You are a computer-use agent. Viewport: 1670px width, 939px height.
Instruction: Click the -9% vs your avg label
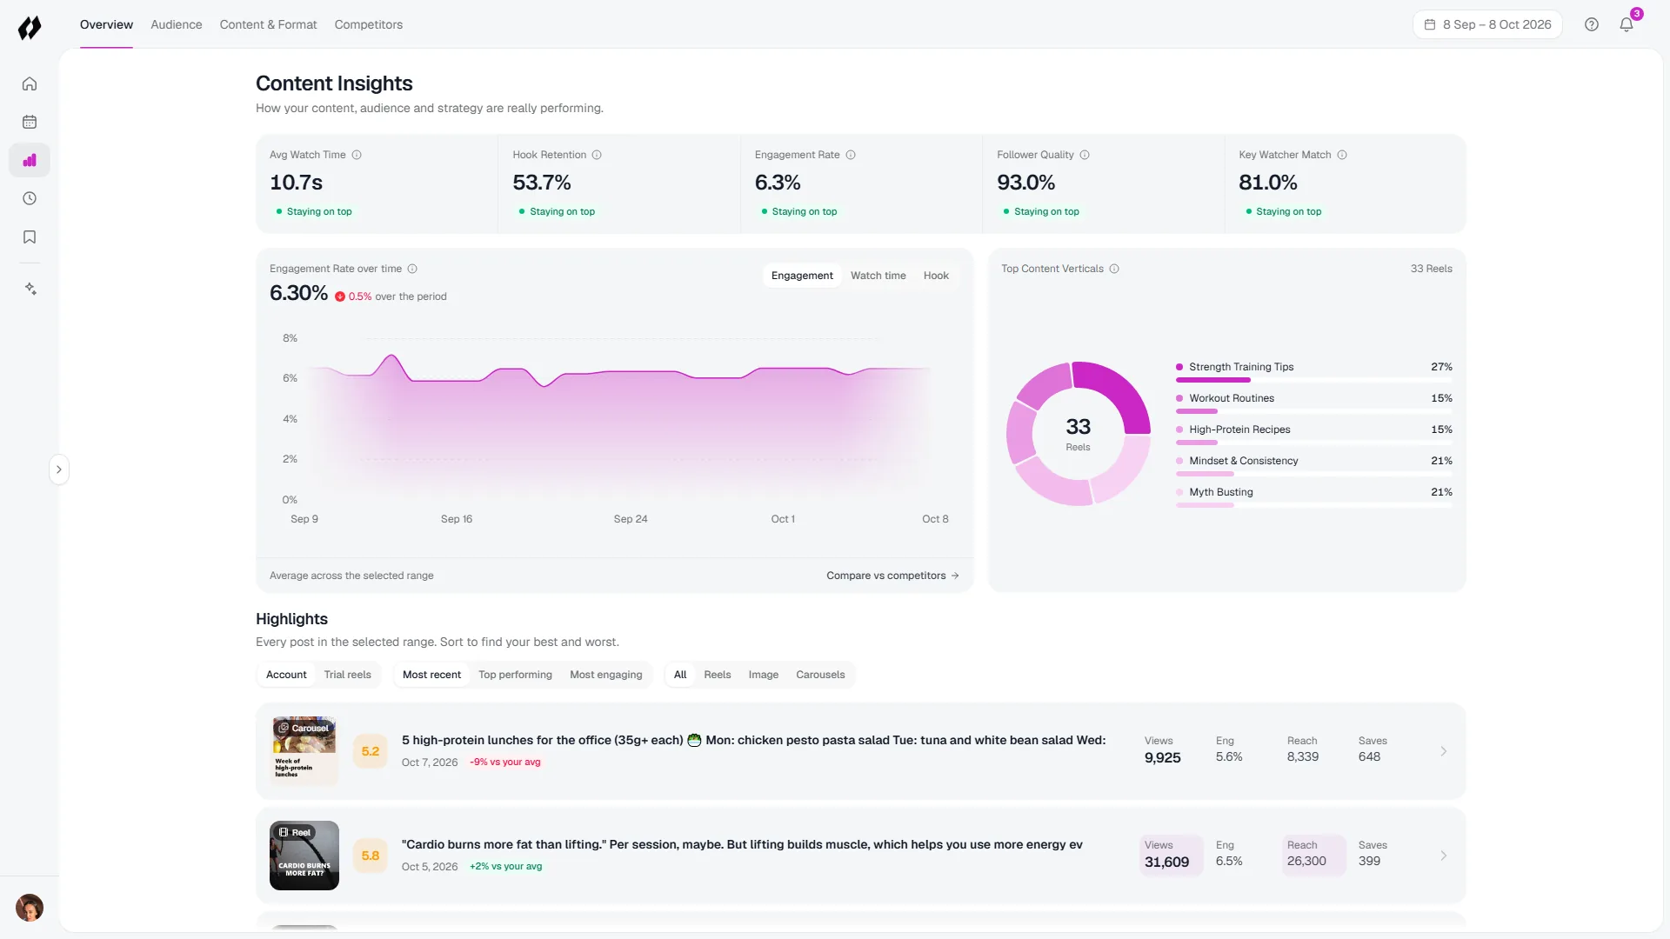[x=504, y=763]
